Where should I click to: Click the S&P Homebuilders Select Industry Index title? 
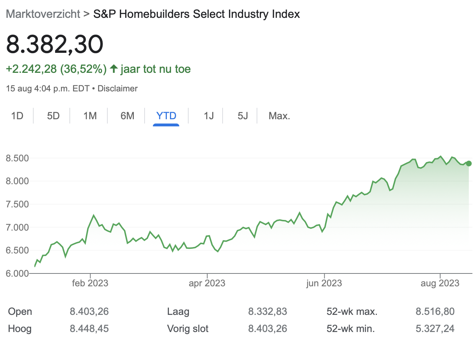coord(196,14)
